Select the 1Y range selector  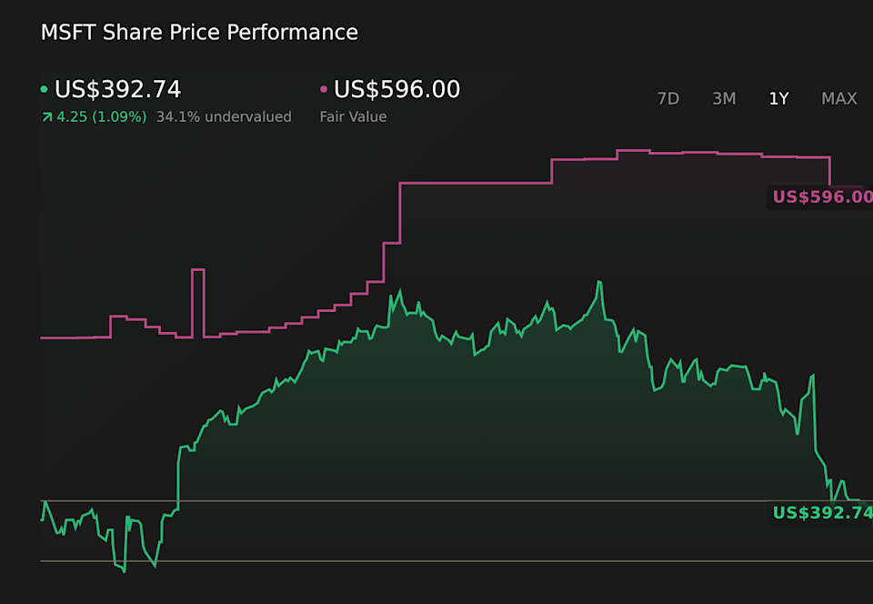(x=778, y=98)
